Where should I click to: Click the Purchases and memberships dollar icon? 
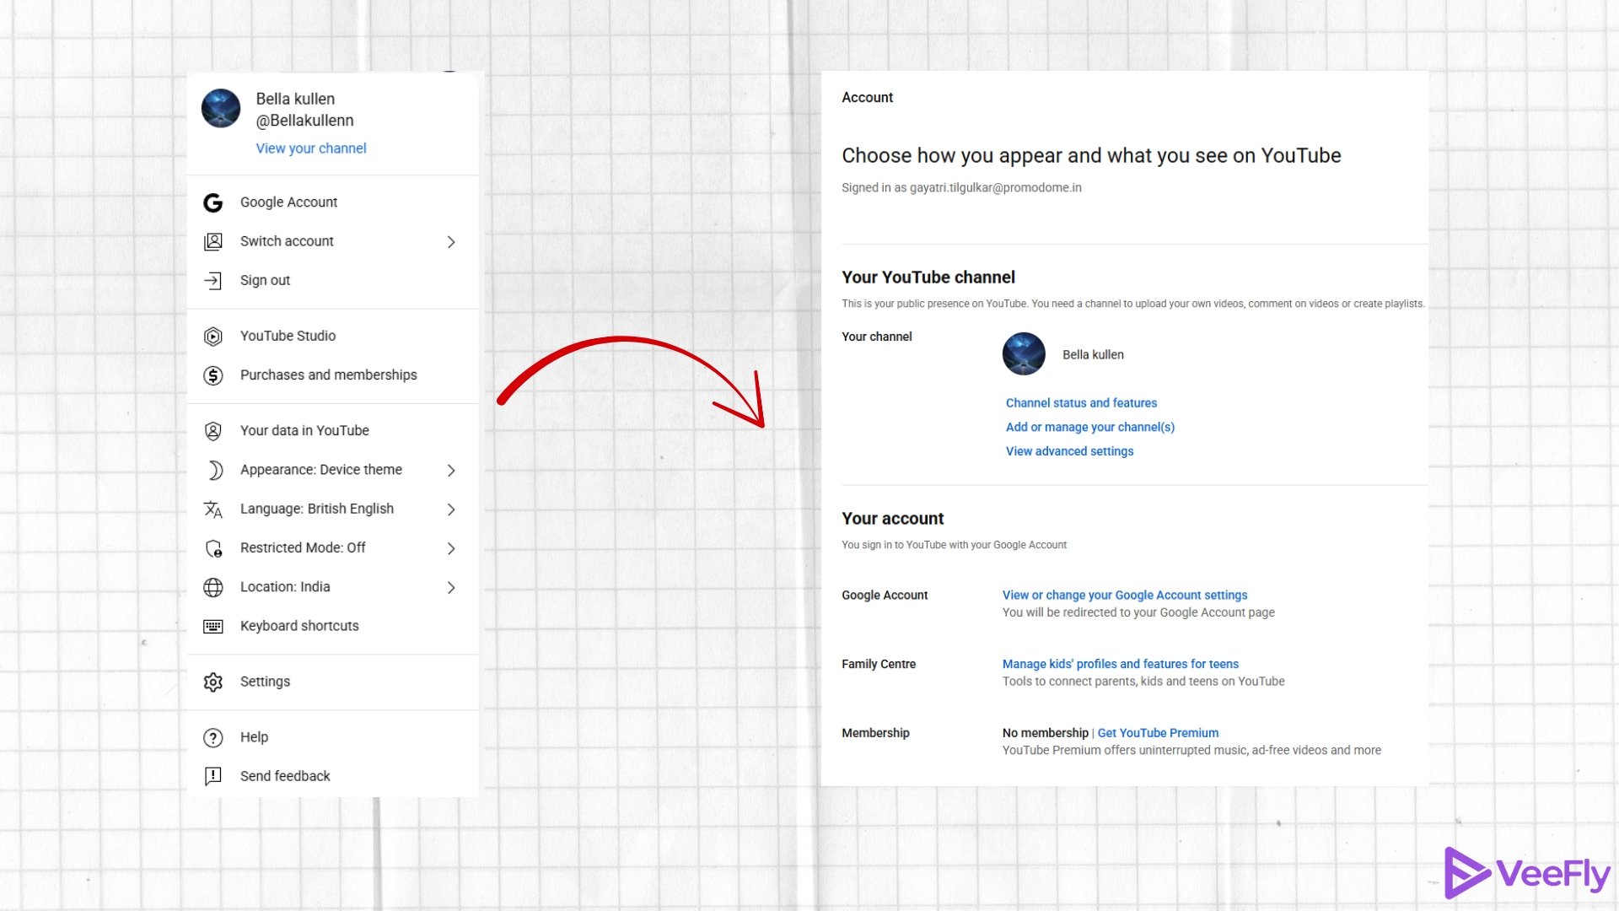pos(213,375)
